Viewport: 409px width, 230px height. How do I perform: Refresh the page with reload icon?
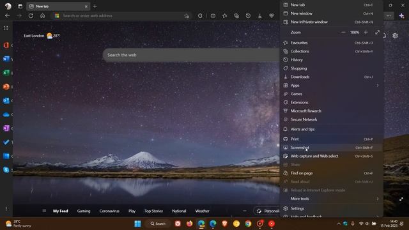pyautogui.click(x=31, y=15)
